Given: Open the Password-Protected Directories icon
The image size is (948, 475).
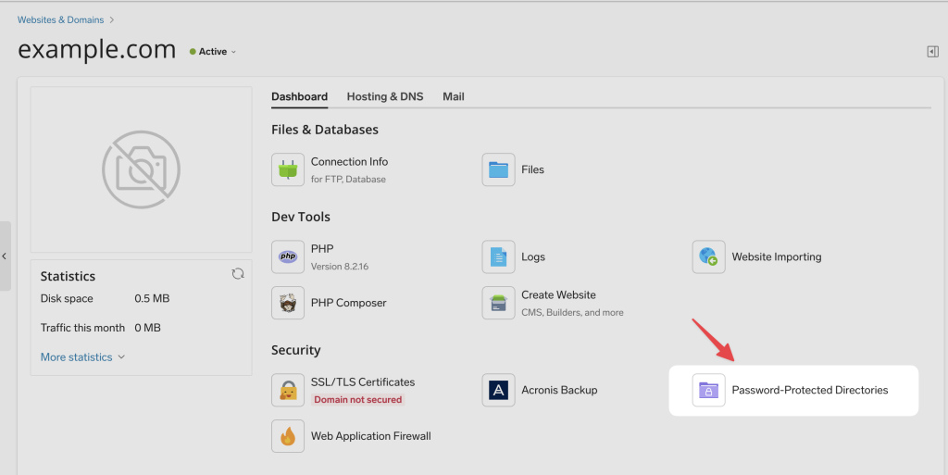Looking at the screenshot, I should pos(708,390).
